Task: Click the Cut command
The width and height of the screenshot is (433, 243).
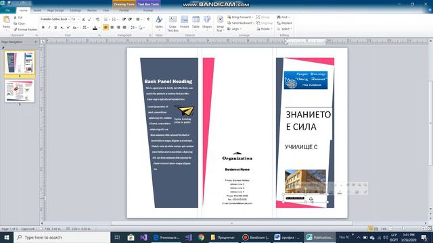Action: coord(18,18)
